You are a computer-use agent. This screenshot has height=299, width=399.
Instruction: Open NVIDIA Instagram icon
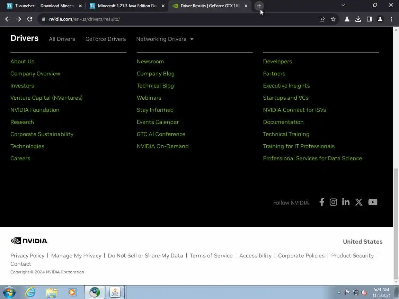coord(333,202)
